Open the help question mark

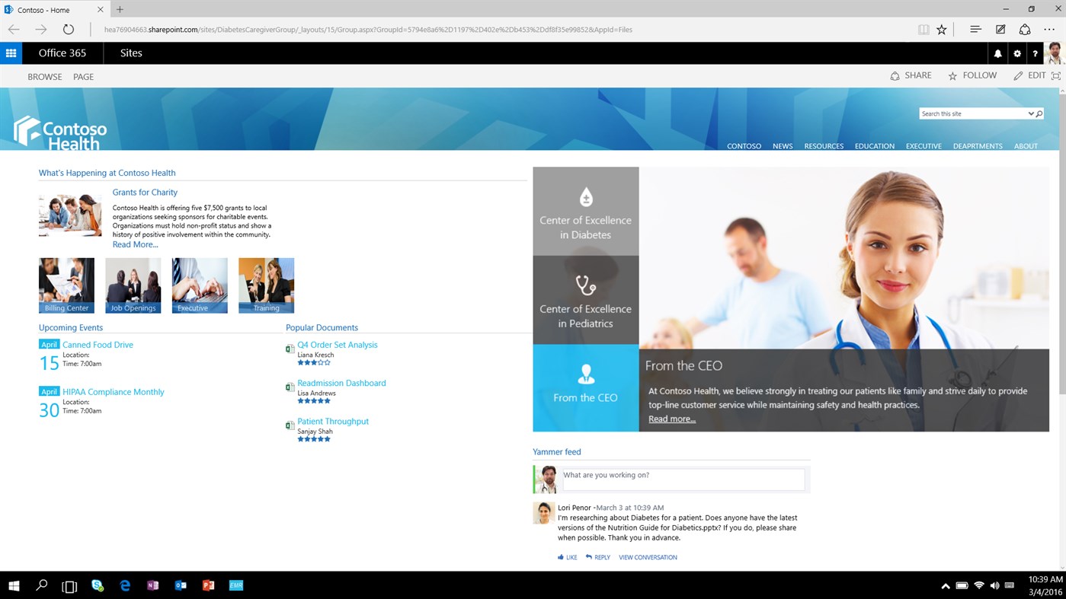(x=1035, y=53)
